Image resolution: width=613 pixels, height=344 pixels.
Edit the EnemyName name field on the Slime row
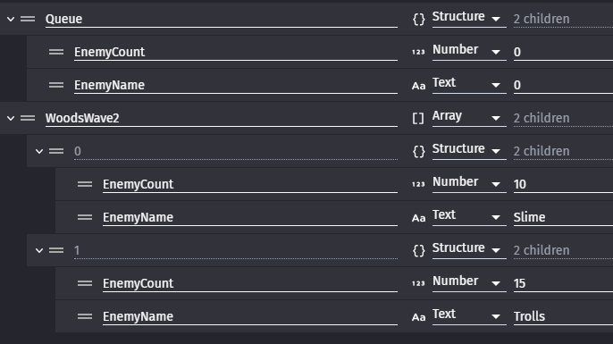(250, 217)
